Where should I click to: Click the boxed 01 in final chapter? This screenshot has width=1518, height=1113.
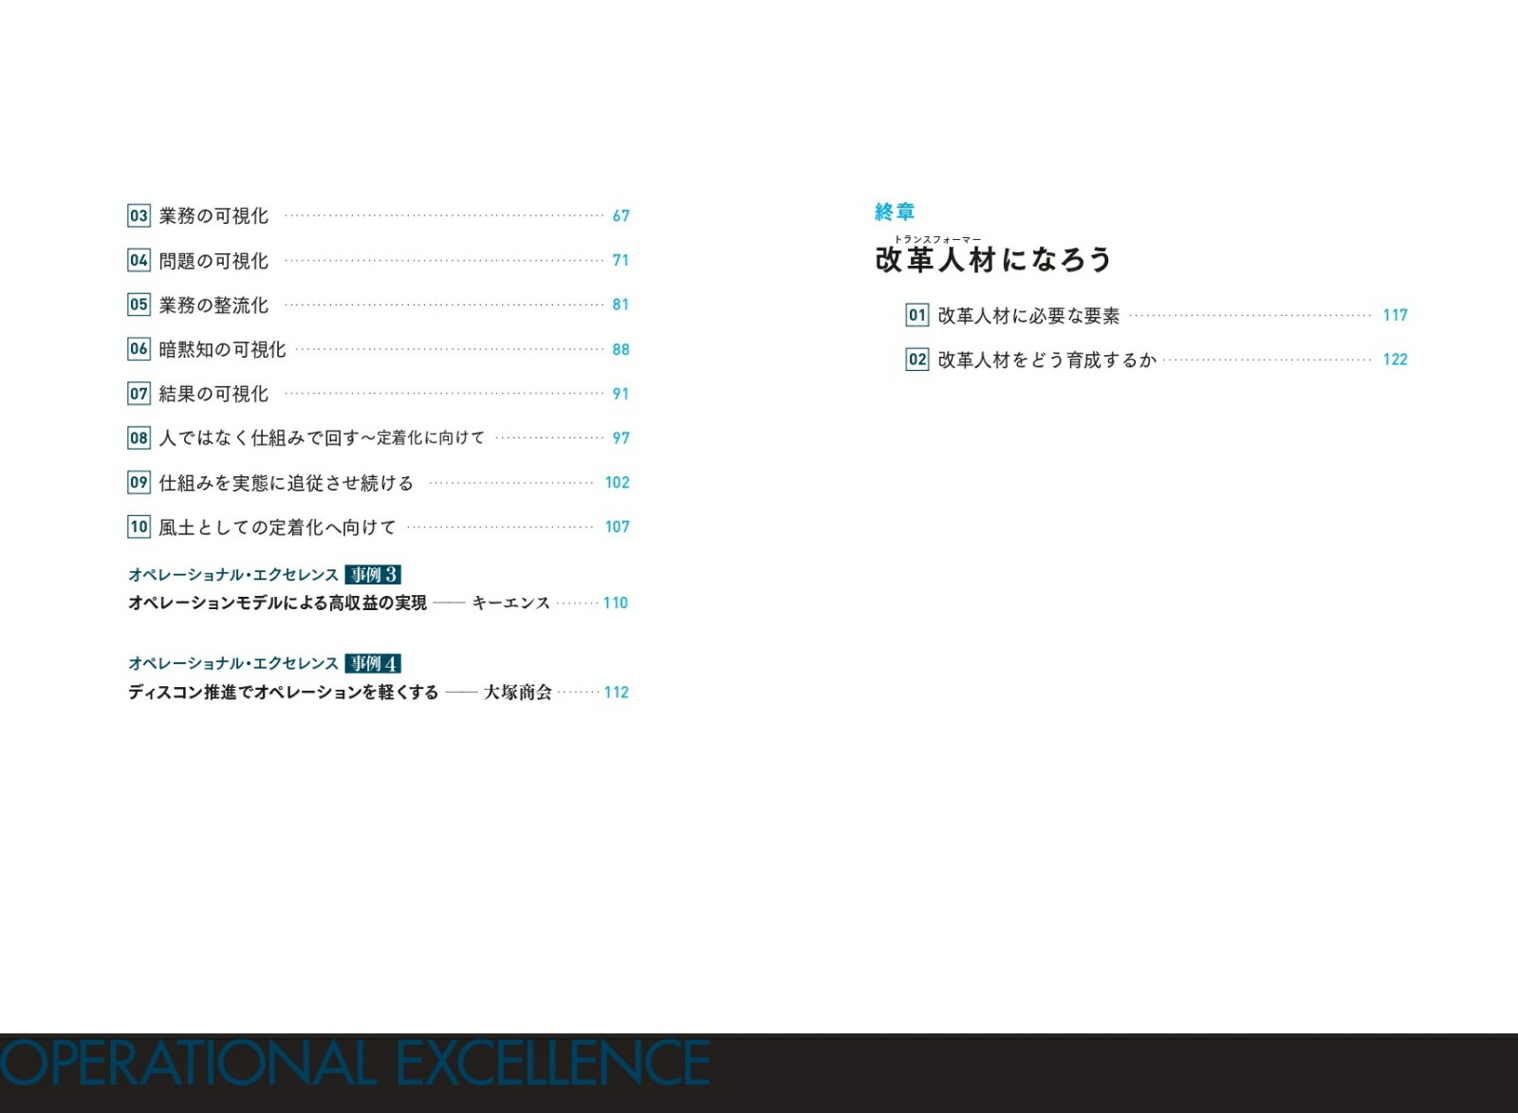[917, 315]
